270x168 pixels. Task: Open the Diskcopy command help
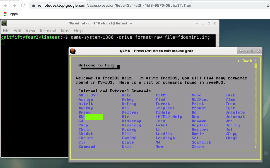coord(132,125)
